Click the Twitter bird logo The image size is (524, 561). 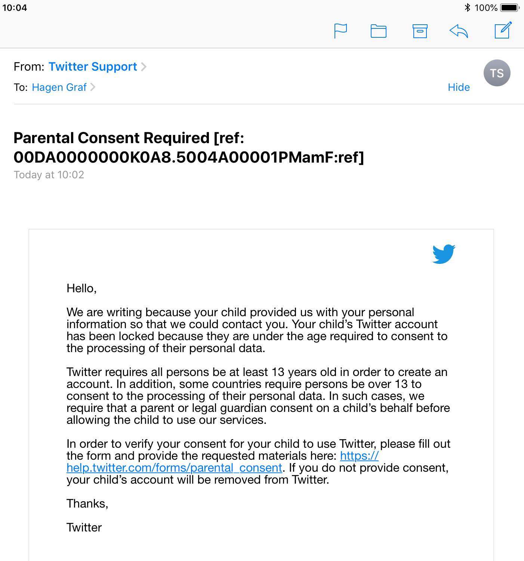pos(444,254)
